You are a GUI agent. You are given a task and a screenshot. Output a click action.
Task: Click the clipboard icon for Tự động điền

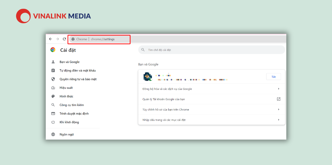pyautogui.click(x=53, y=70)
